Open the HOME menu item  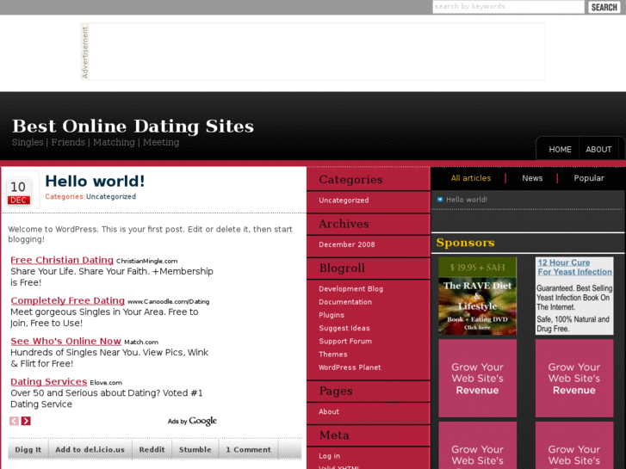(560, 149)
